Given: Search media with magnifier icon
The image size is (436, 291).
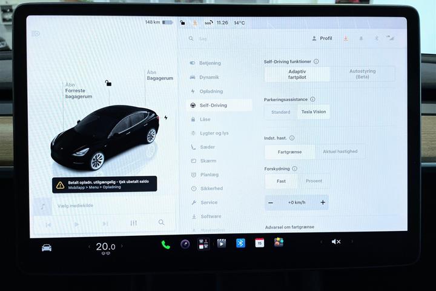Looking at the screenshot, I should 161,222.
